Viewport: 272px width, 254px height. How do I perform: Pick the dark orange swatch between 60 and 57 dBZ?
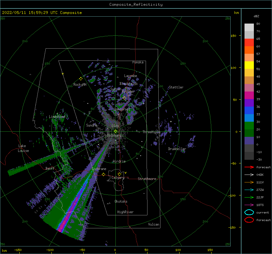click(249, 50)
